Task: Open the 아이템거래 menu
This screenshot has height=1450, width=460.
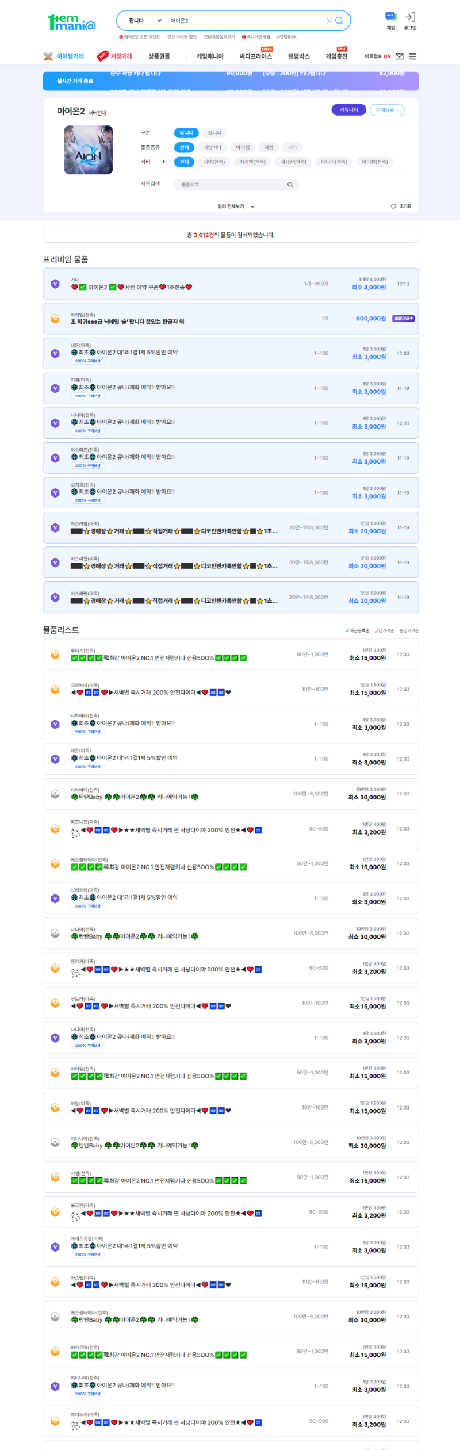Action: point(64,56)
